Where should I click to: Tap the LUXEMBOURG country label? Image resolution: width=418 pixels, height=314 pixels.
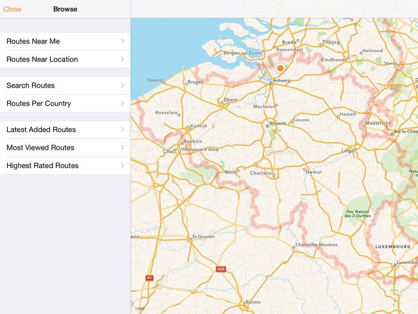(393, 247)
